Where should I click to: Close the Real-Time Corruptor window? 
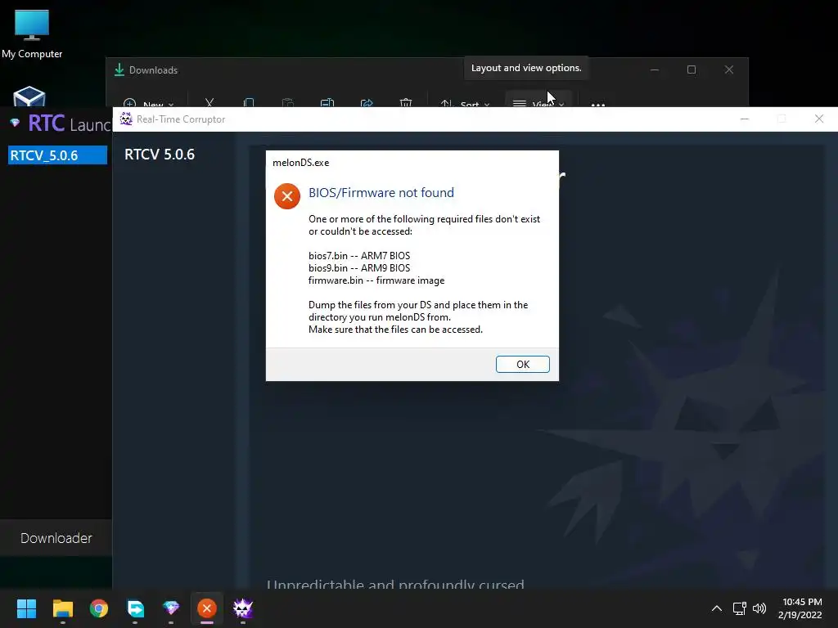pos(818,119)
